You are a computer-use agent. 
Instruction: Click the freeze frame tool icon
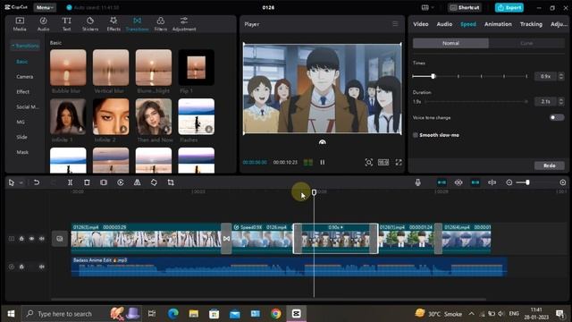tap(104, 182)
